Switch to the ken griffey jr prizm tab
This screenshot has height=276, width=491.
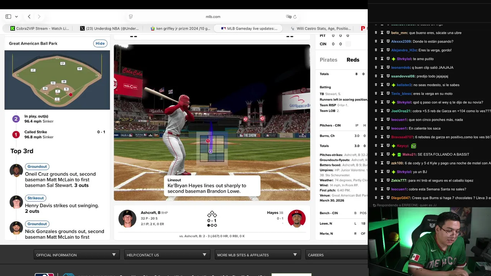180,28
